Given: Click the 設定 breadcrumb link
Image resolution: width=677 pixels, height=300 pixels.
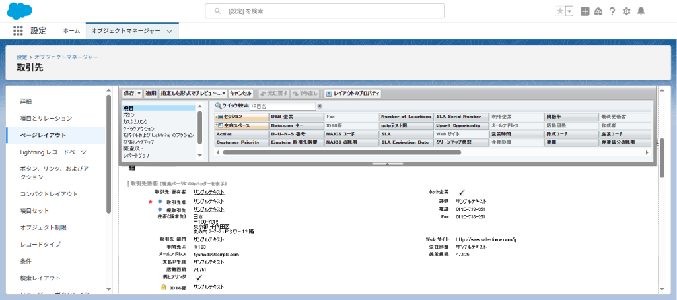Looking at the screenshot, I should pyautogui.click(x=22, y=57).
